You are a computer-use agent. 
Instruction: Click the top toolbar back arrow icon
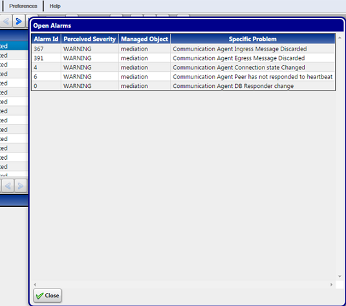tap(6, 21)
